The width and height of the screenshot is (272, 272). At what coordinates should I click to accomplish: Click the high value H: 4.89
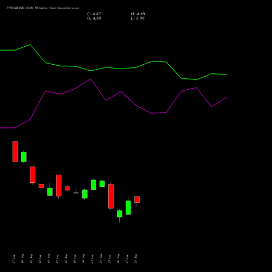tap(138, 14)
